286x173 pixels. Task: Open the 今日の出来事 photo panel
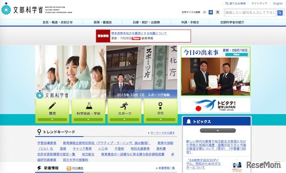pos(216,71)
